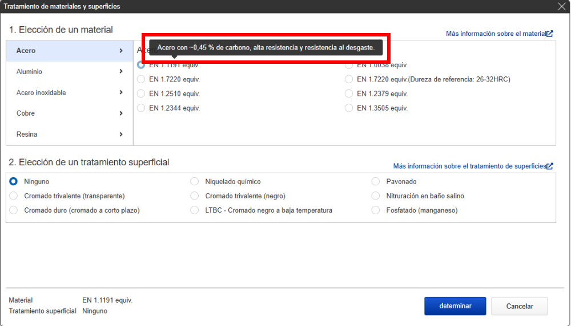Select EN 1.7220 equiv. with 26-32HRC hardness

pyautogui.click(x=349, y=79)
